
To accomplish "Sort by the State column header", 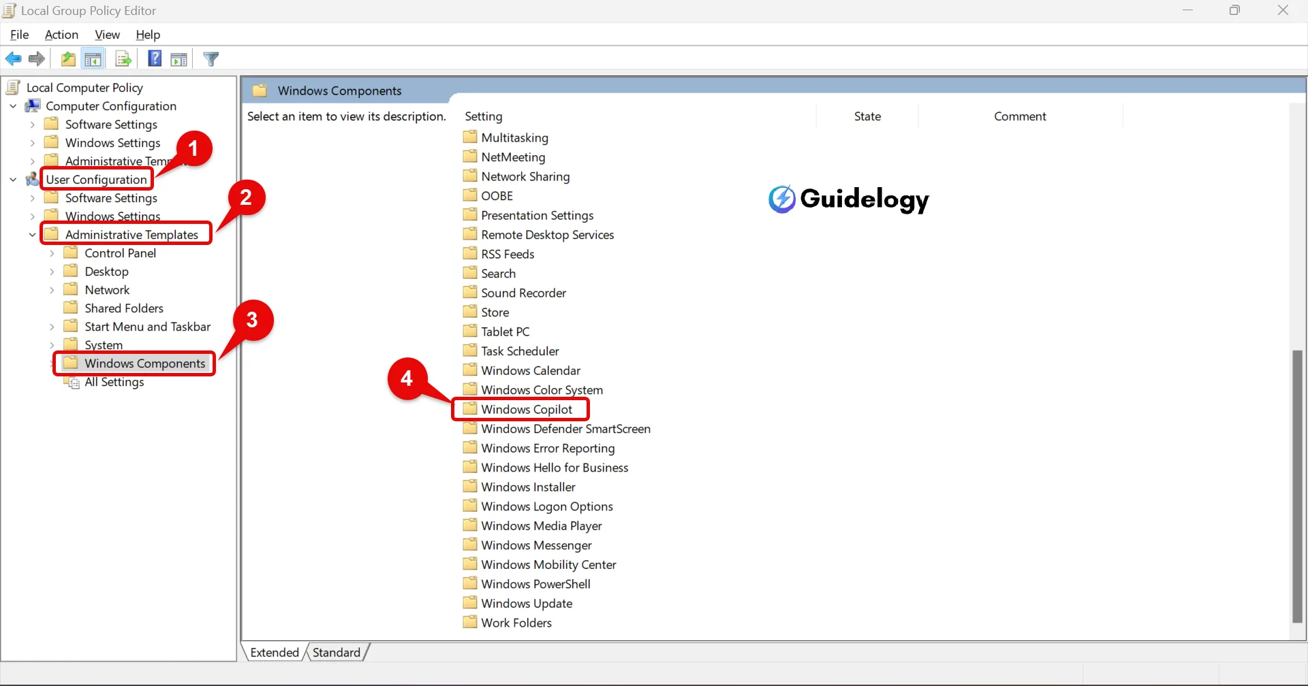I will coord(867,116).
